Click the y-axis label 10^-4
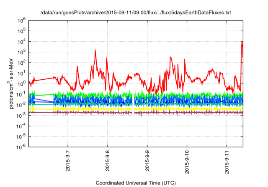 tap(21, 126)
